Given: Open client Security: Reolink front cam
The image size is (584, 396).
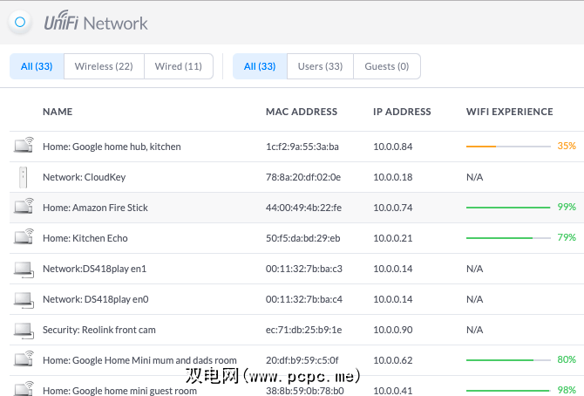Looking at the screenshot, I should tap(99, 330).
